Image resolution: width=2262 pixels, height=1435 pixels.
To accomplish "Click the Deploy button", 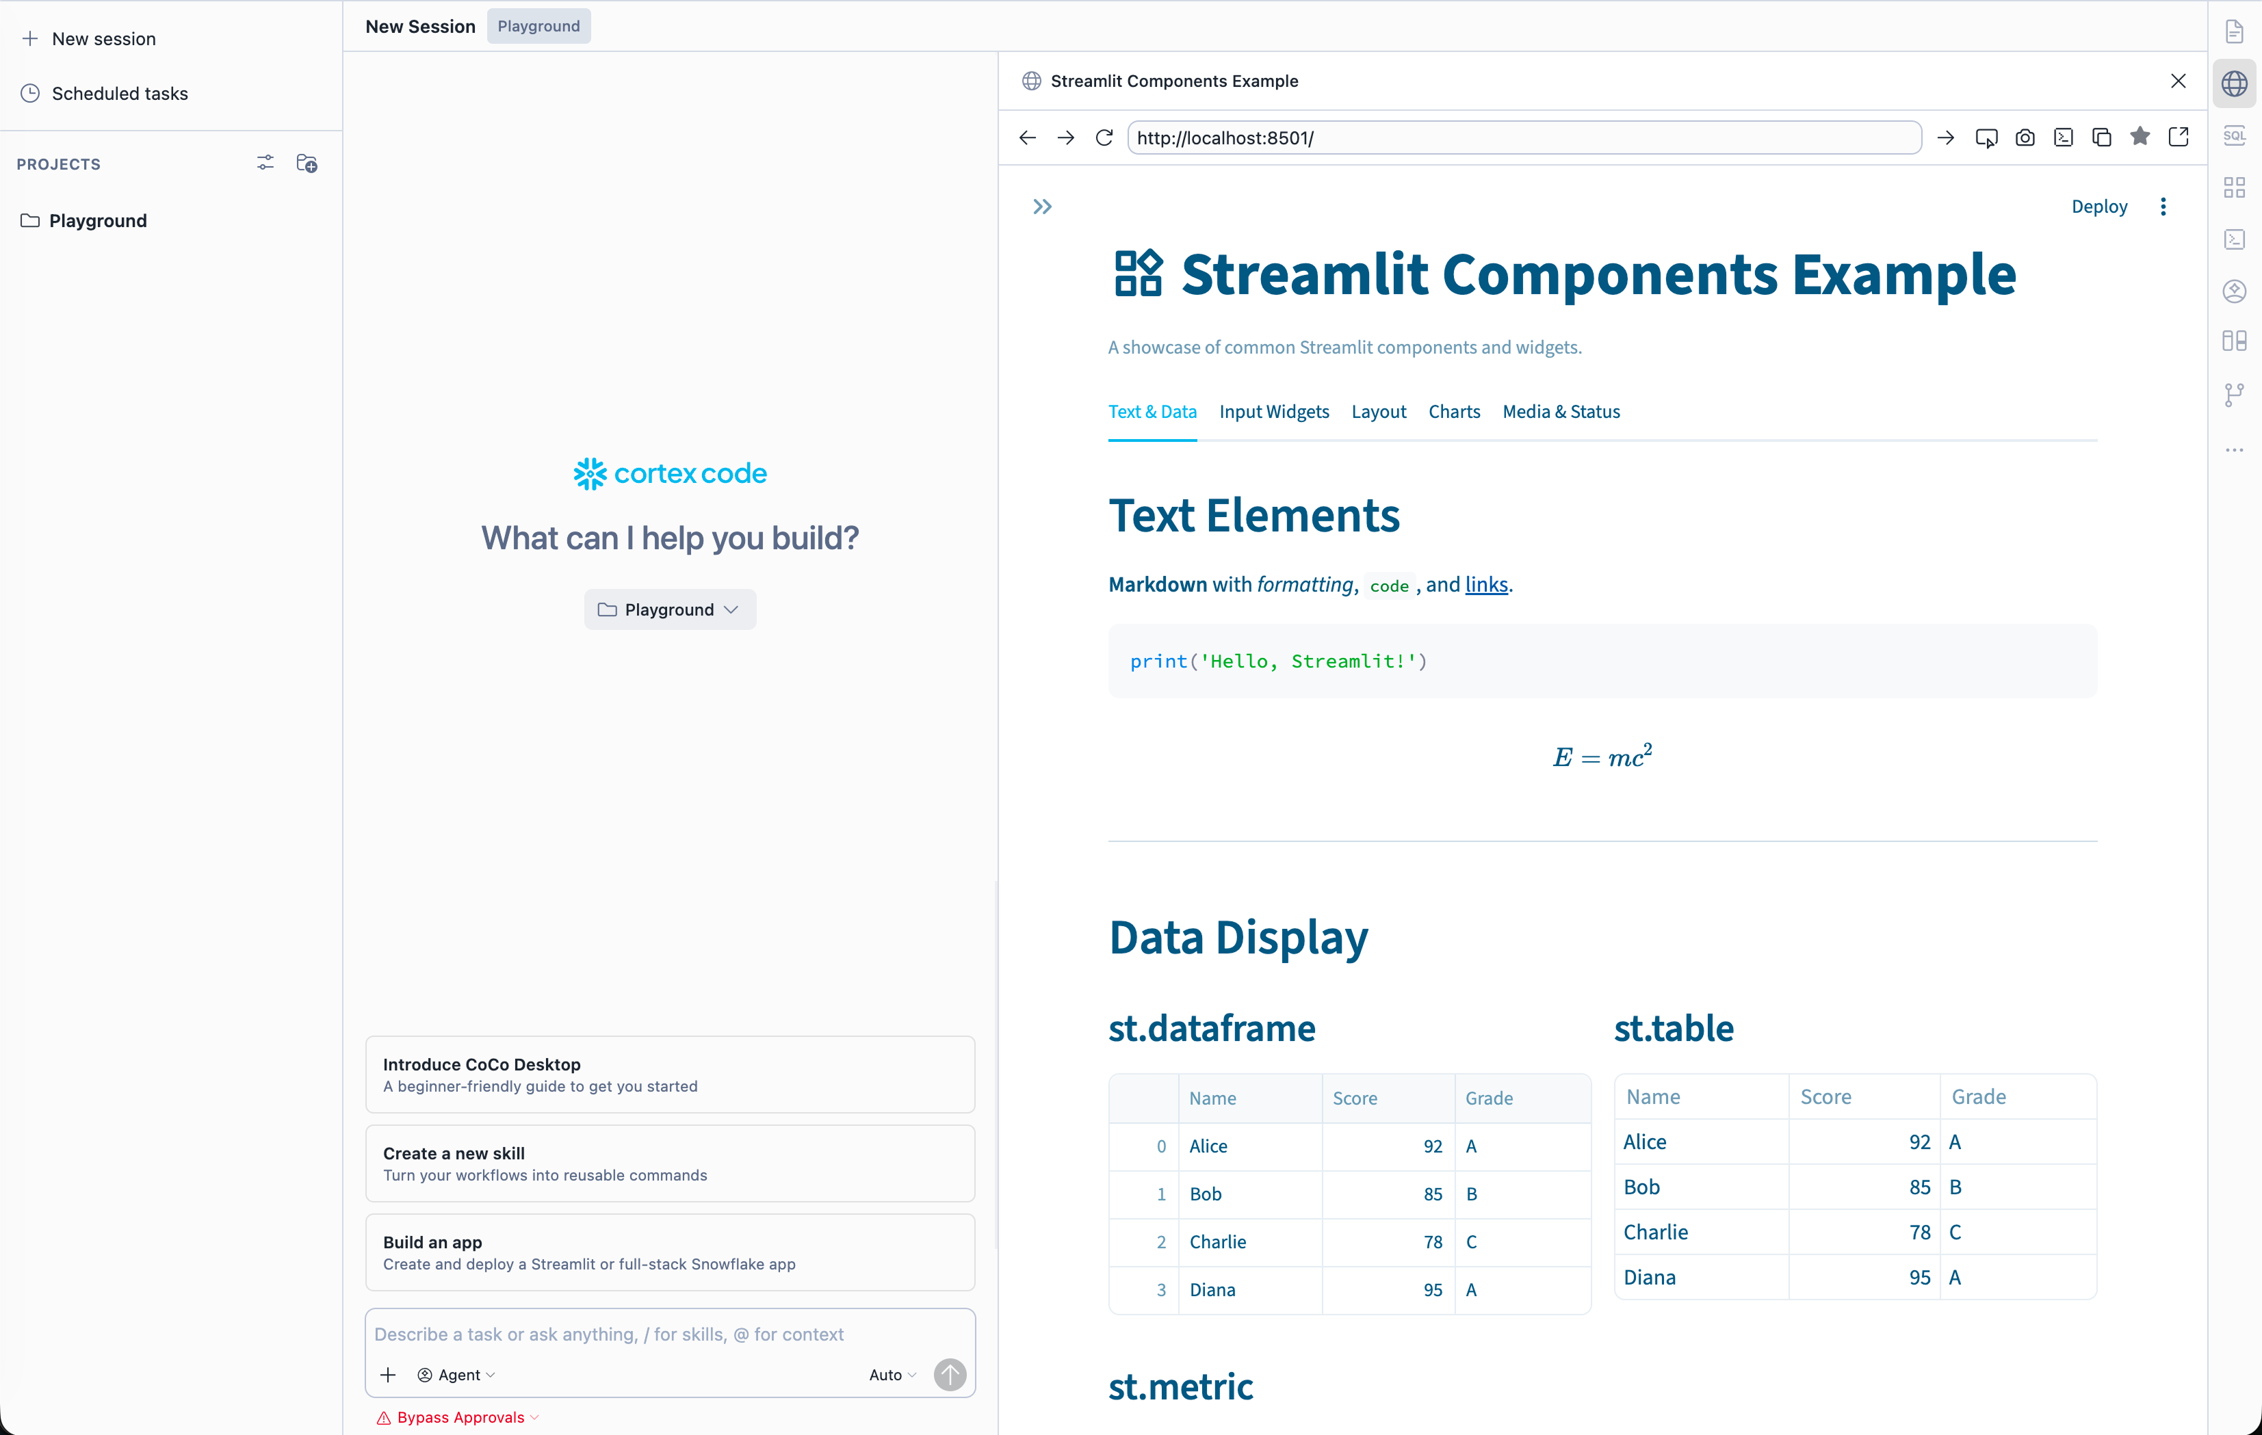I will tap(2098, 207).
